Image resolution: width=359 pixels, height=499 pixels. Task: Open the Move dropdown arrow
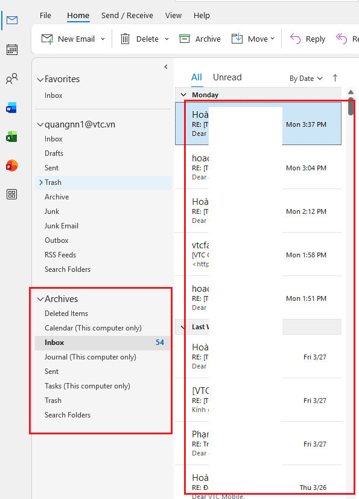click(273, 39)
